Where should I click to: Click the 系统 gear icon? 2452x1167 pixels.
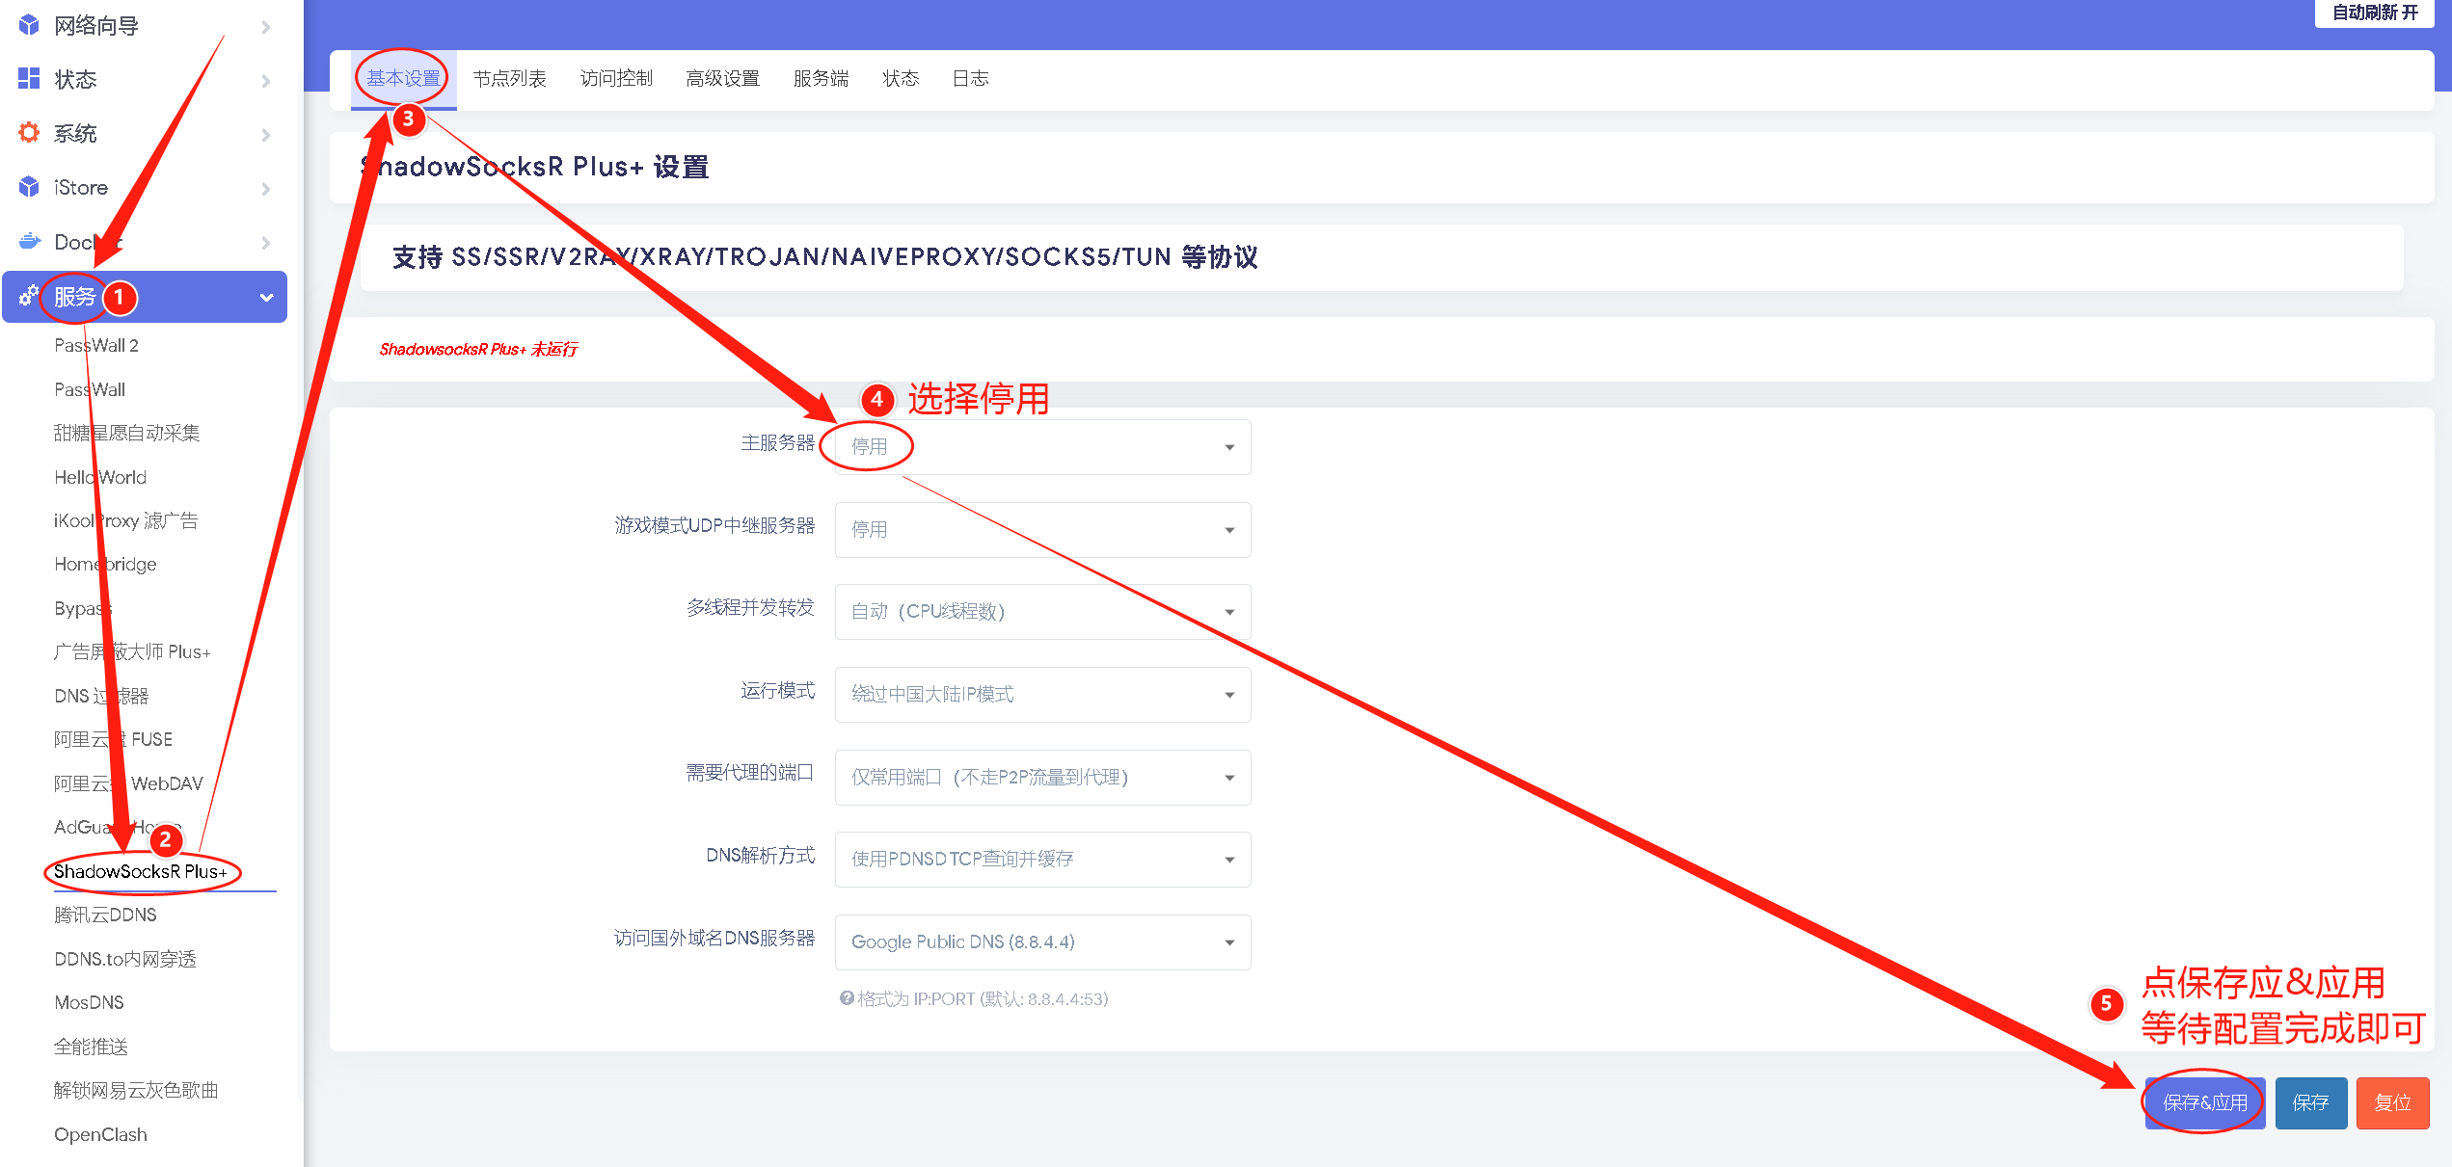tap(29, 133)
